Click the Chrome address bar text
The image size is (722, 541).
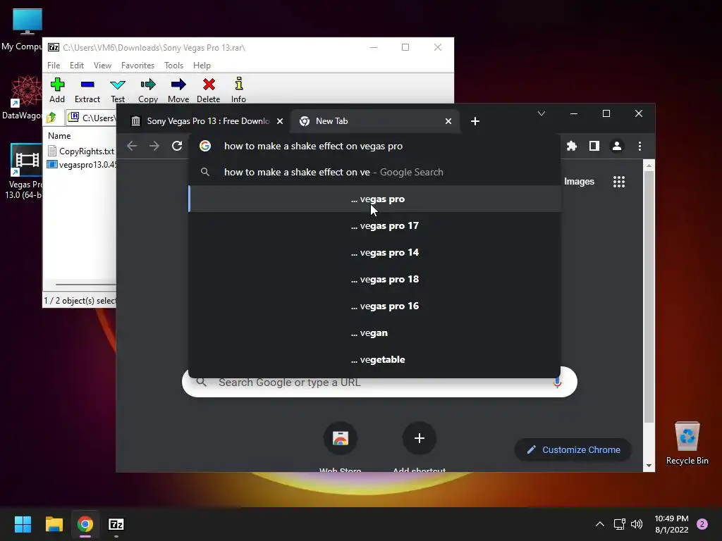[x=313, y=146]
